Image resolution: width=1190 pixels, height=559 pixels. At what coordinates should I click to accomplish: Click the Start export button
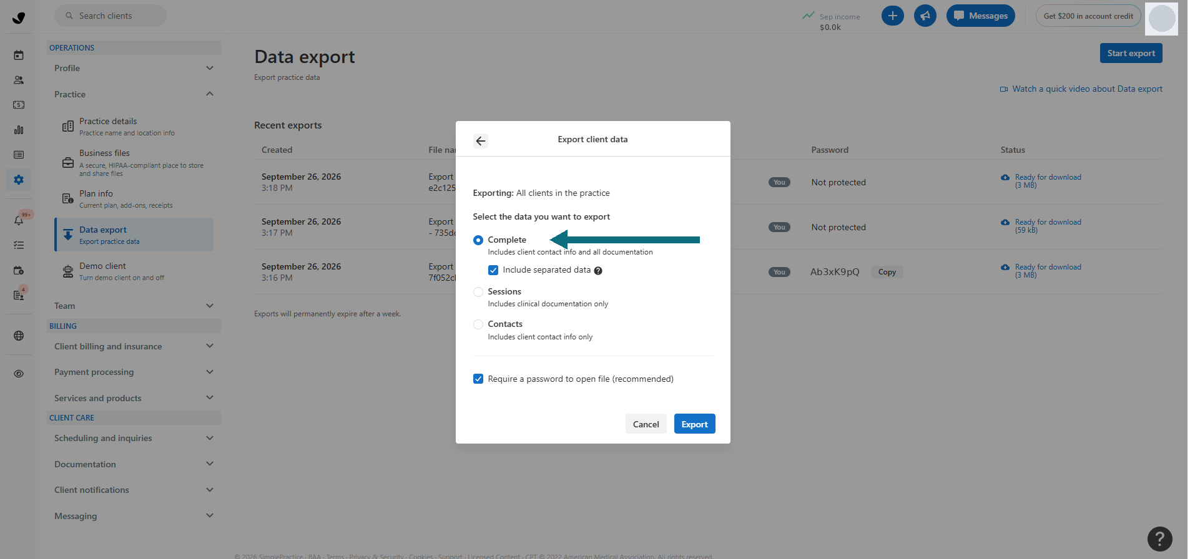pyautogui.click(x=1131, y=53)
